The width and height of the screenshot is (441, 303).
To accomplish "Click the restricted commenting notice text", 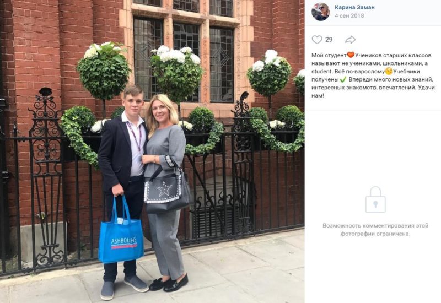I will click(375, 230).
